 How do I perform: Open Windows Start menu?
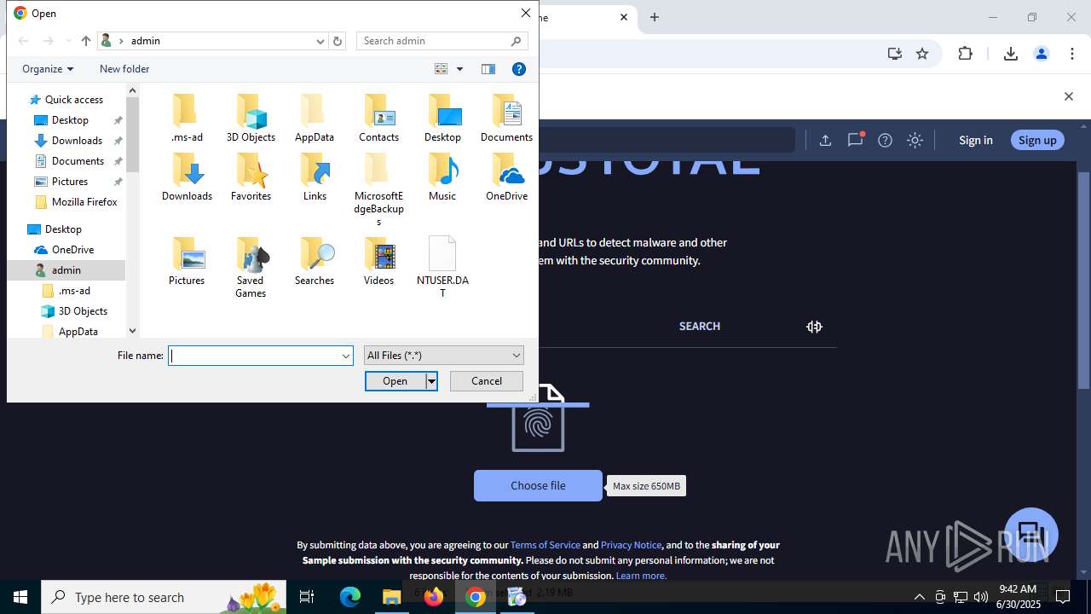tap(20, 597)
